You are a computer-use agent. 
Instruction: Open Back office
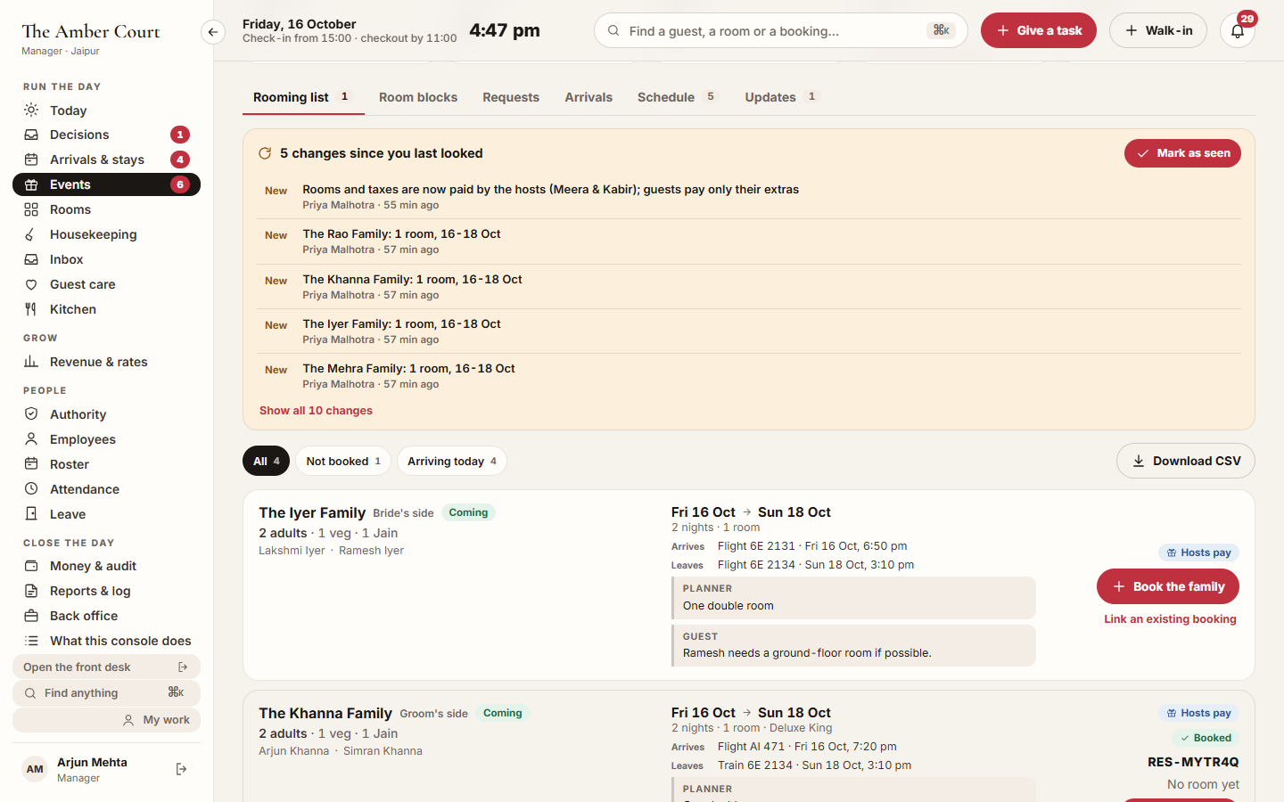click(106, 616)
